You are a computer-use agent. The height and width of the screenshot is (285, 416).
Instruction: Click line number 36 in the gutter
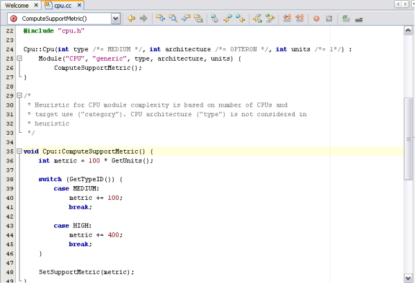click(10, 160)
